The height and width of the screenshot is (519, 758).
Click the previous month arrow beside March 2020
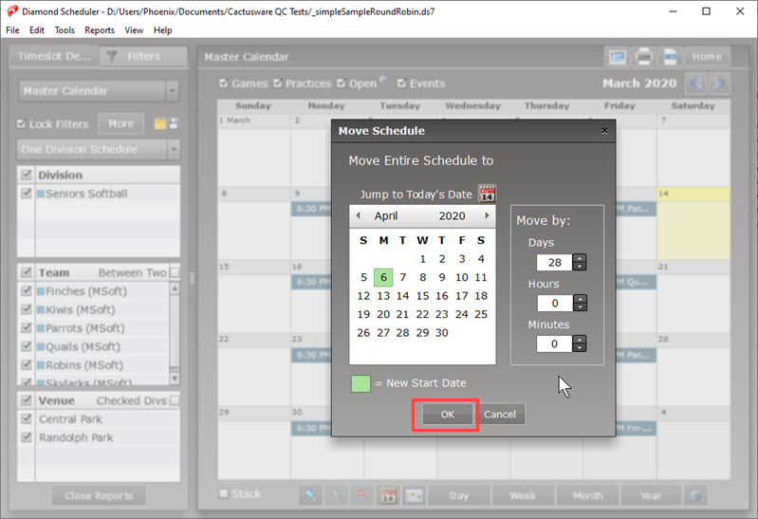[696, 83]
